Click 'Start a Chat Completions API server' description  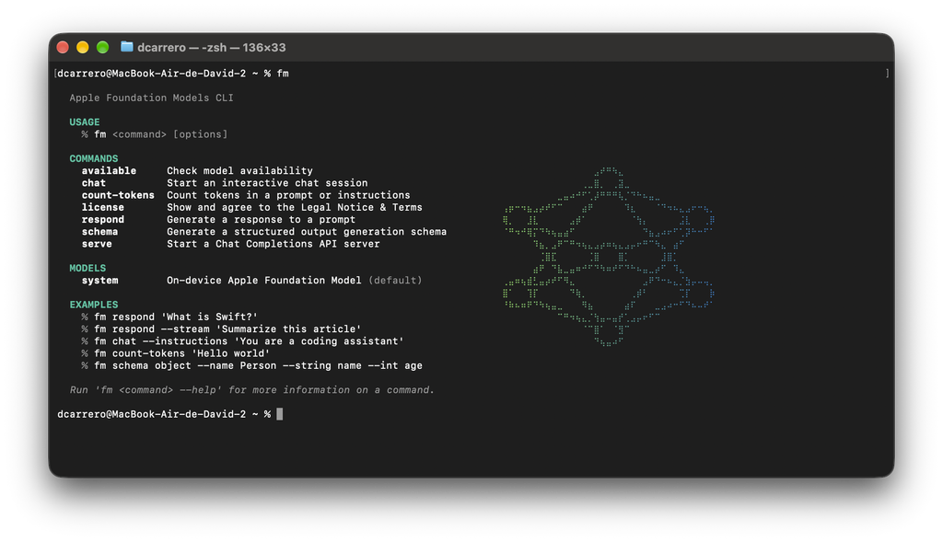coord(273,244)
